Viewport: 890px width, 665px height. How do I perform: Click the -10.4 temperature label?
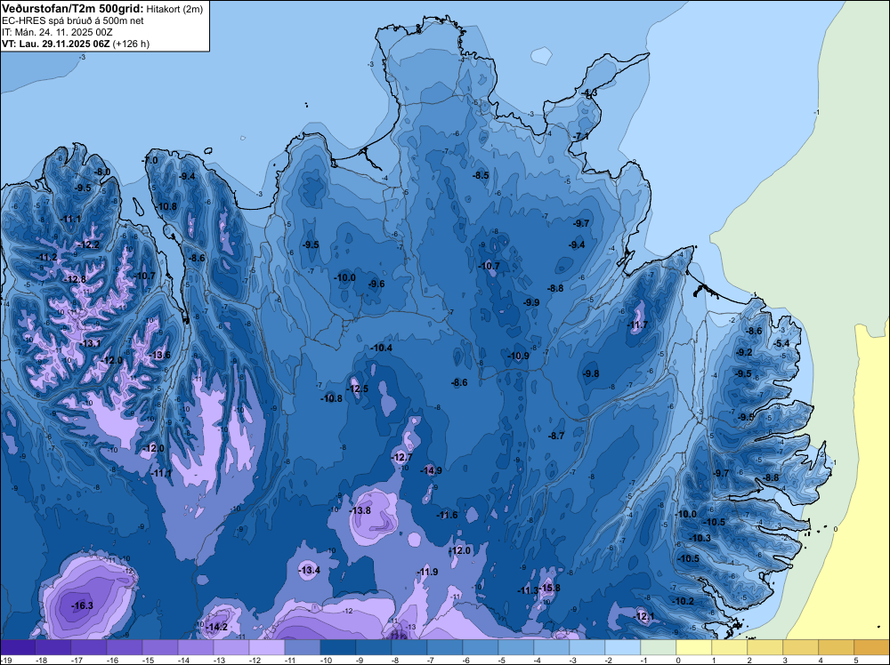tap(382, 349)
